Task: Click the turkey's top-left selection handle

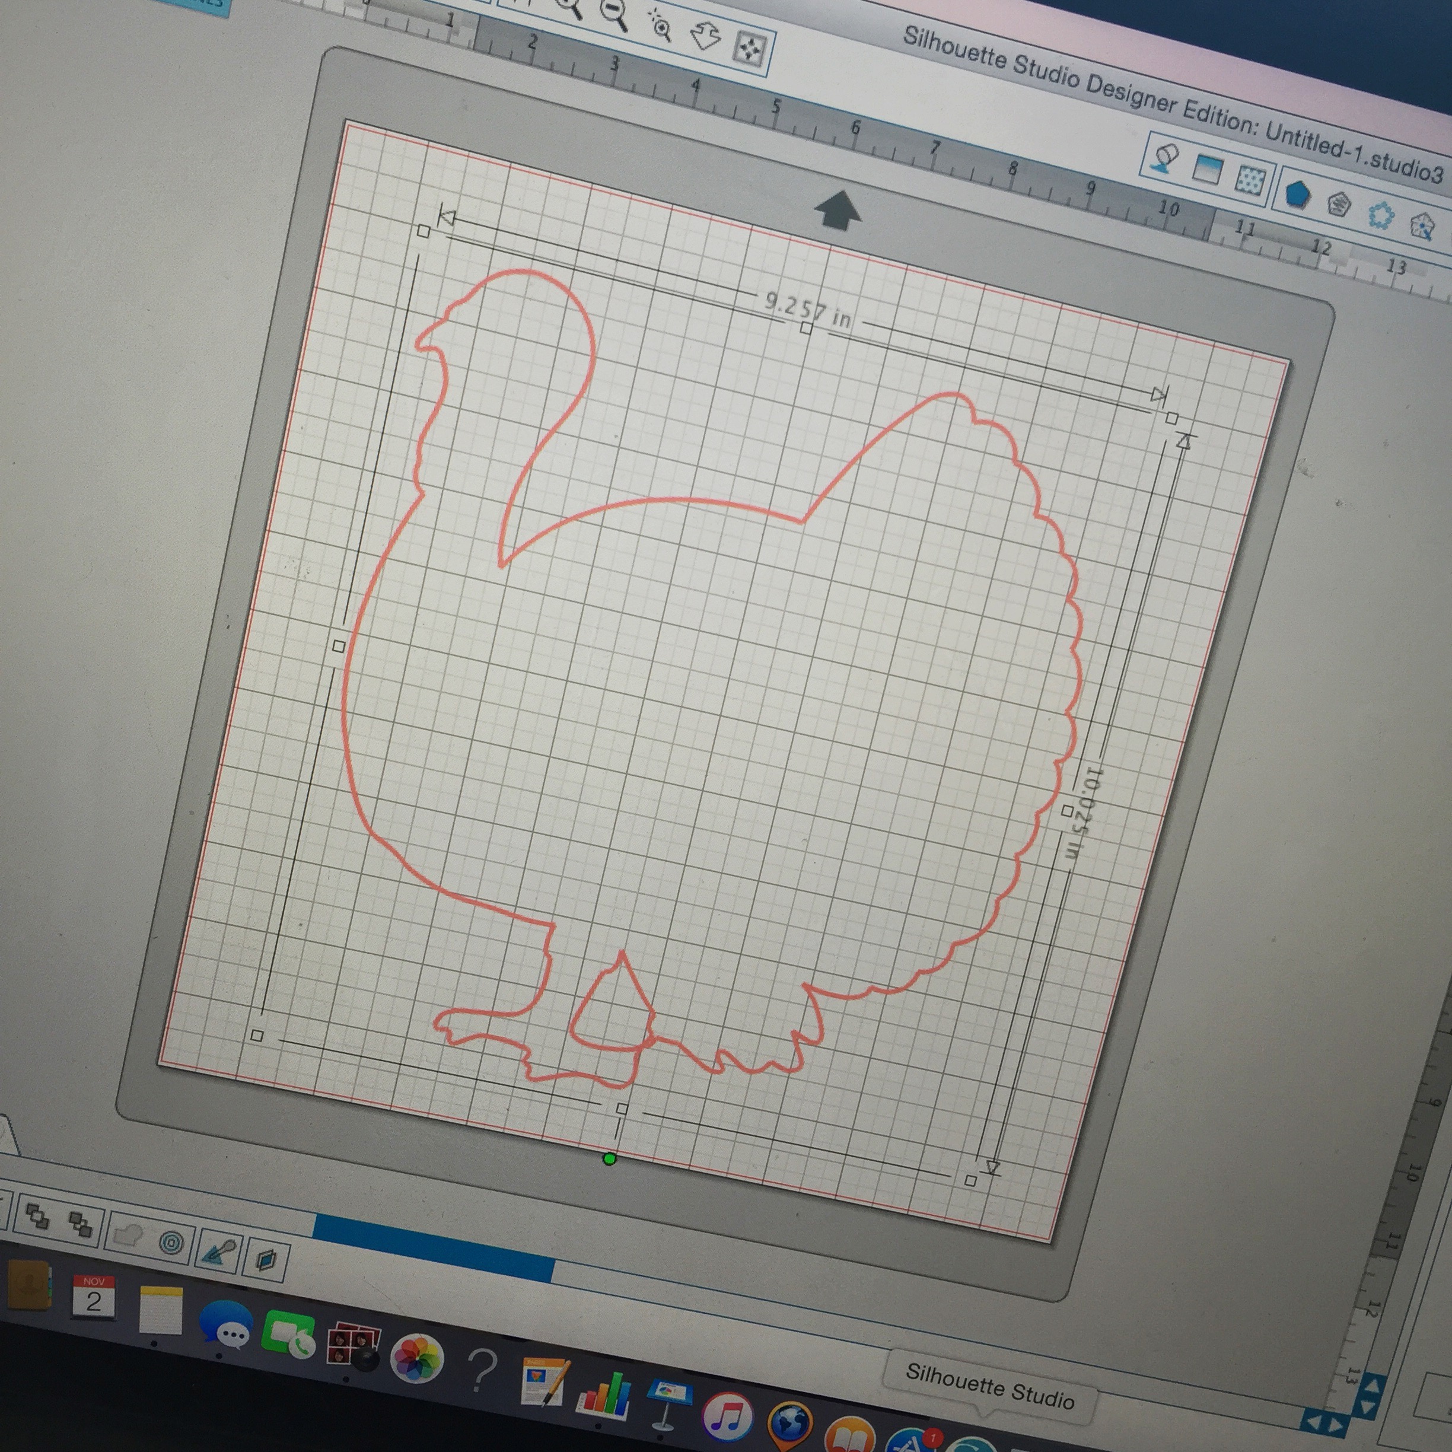Action: pos(423,231)
